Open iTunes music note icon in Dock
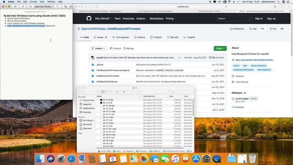 pyautogui.click(x=175, y=159)
